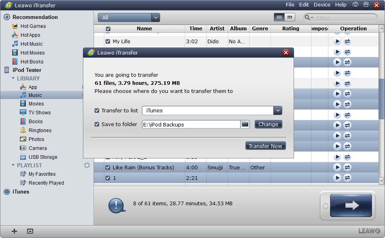This screenshot has width=385, height=238.
Task: Transfer the track named 1
Action: click(347, 178)
